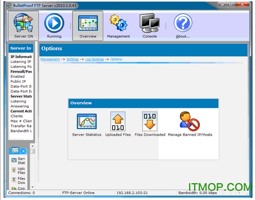Select Current Acti heading in sidebar
Screen dimensions: 255x200
coord(21,111)
